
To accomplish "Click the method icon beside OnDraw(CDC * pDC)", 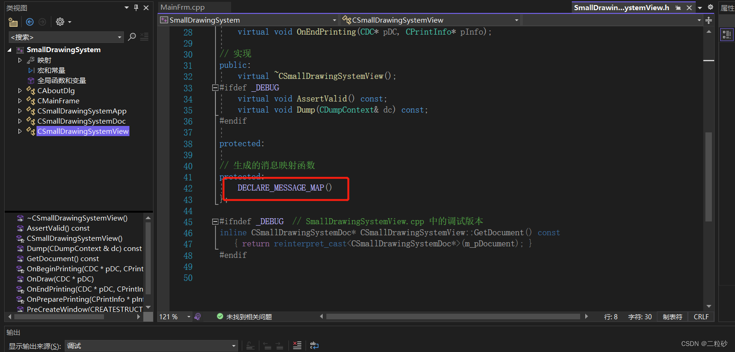I will (x=20, y=279).
